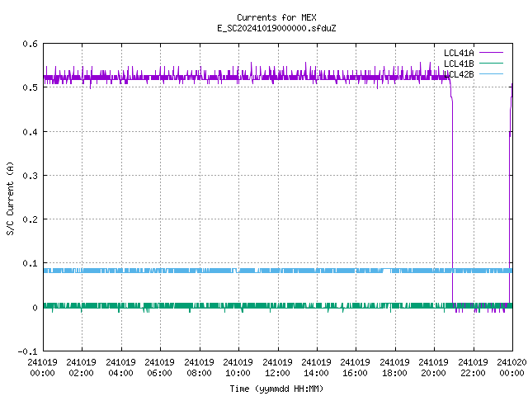Click the y-axis tick value 0.4

(x=30, y=132)
